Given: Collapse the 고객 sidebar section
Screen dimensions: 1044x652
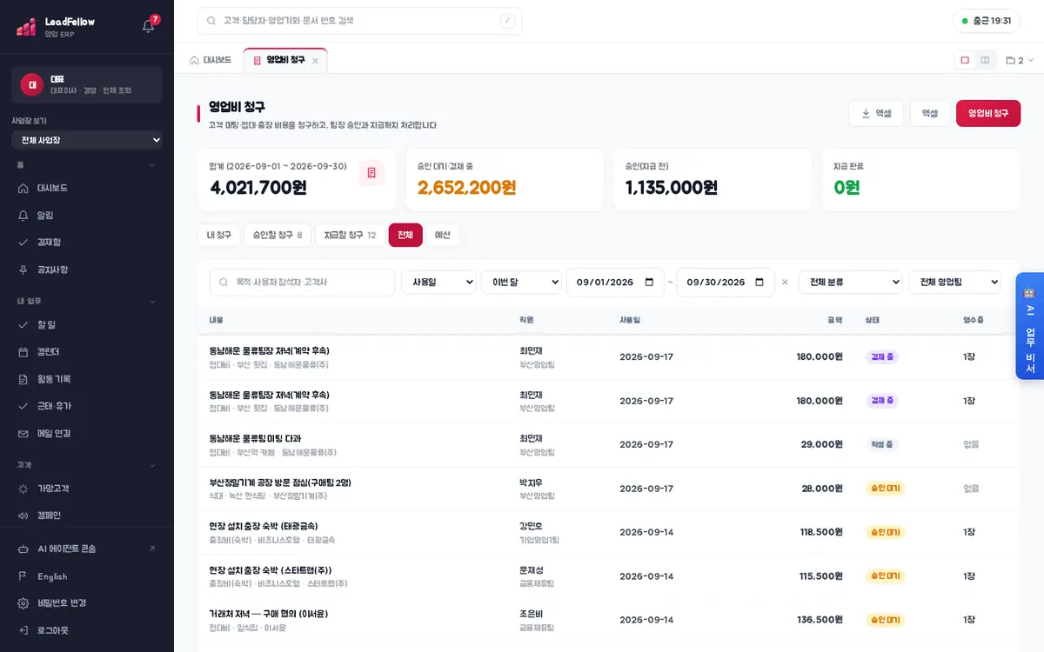Looking at the screenshot, I should 152,466.
